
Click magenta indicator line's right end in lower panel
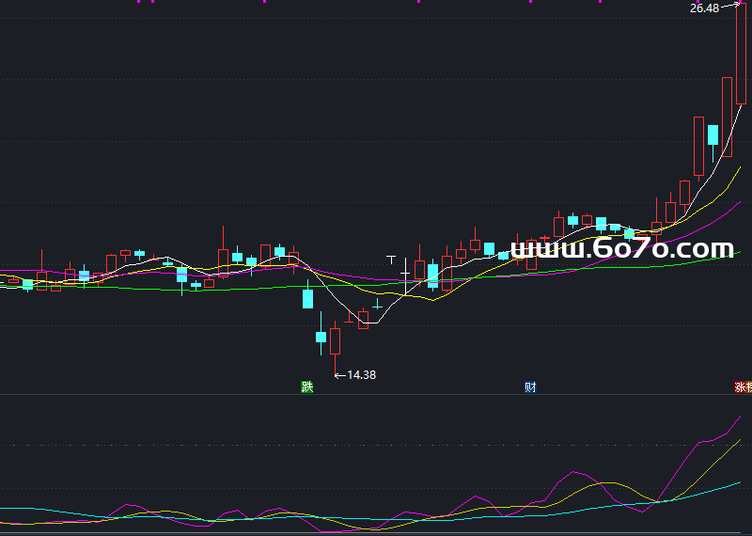[x=740, y=416]
